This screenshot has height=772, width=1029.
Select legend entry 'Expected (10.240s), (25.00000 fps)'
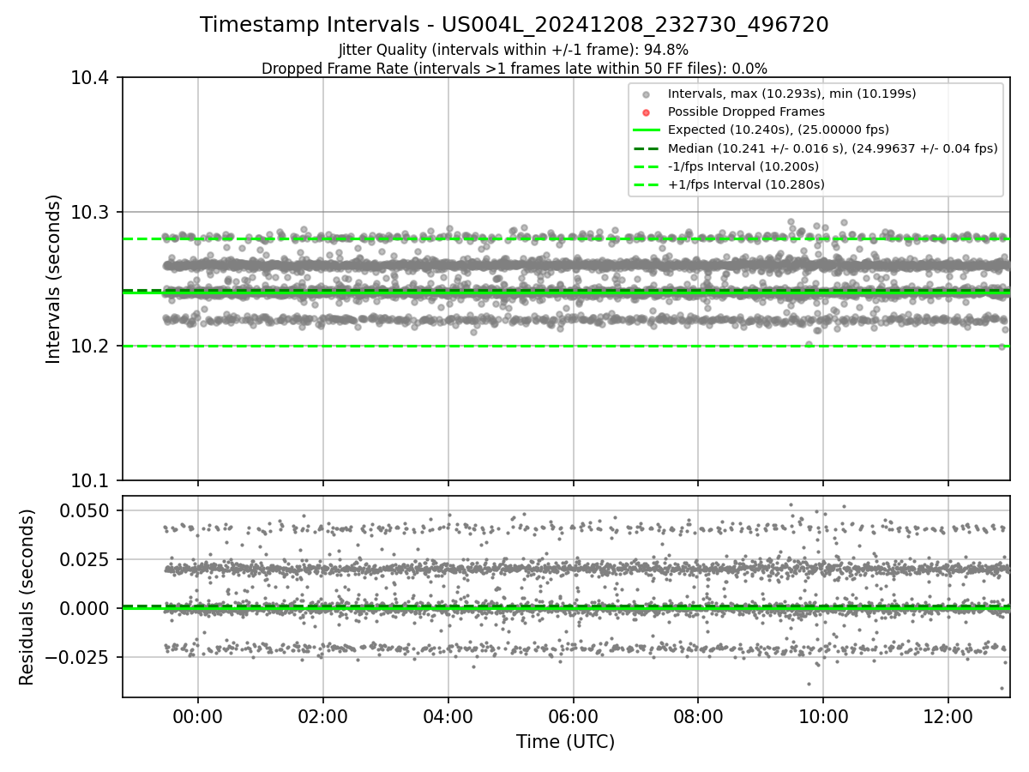tap(779, 130)
